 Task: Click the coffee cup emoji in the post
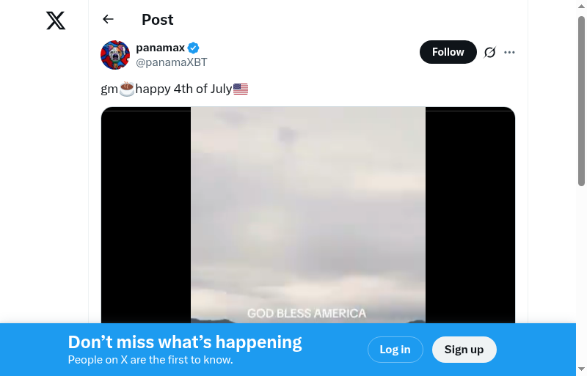coord(127,89)
